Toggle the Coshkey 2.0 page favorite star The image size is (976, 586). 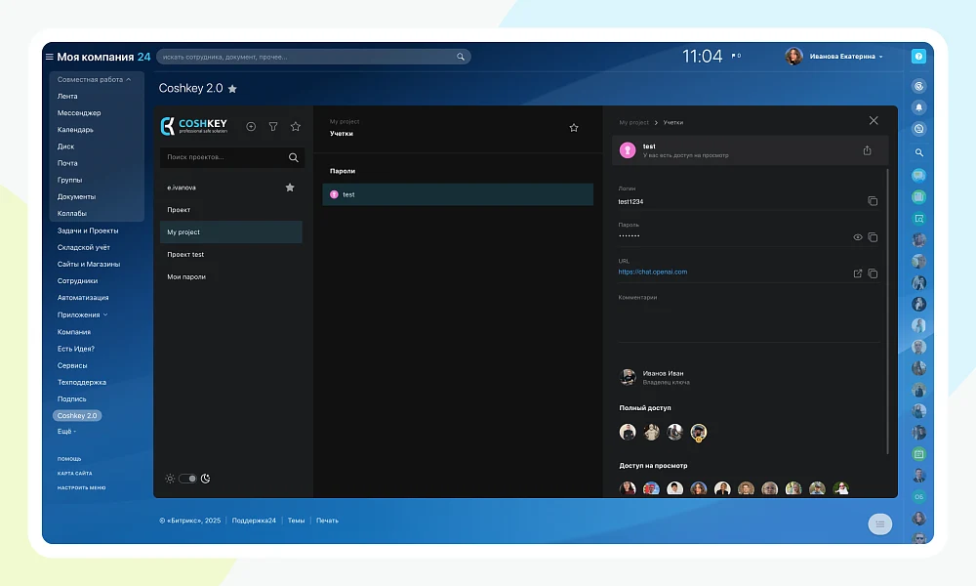(x=232, y=89)
